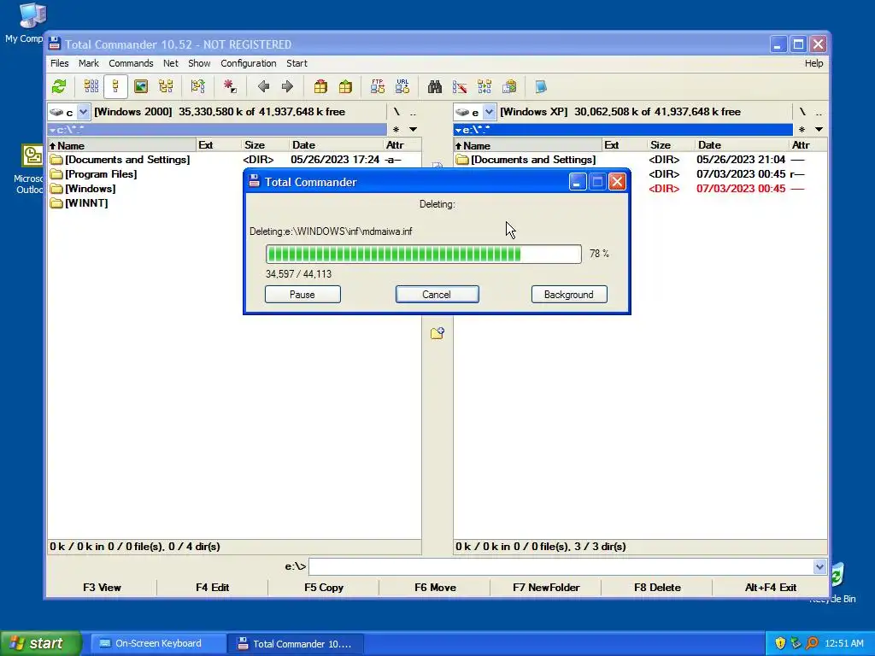Screen dimensions: 875x656
Task: Open right panel directory history arrow
Action: tap(819, 130)
